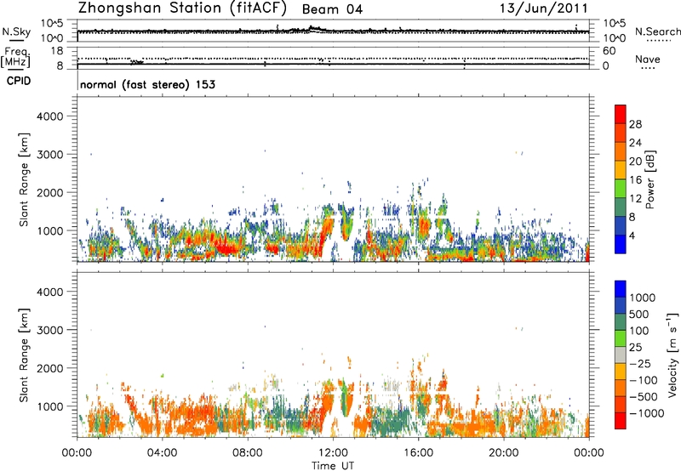Click the 28 label on the Power colorbar
Image resolution: width=681 pixels, height=471 pixels.
tap(635, 124)
